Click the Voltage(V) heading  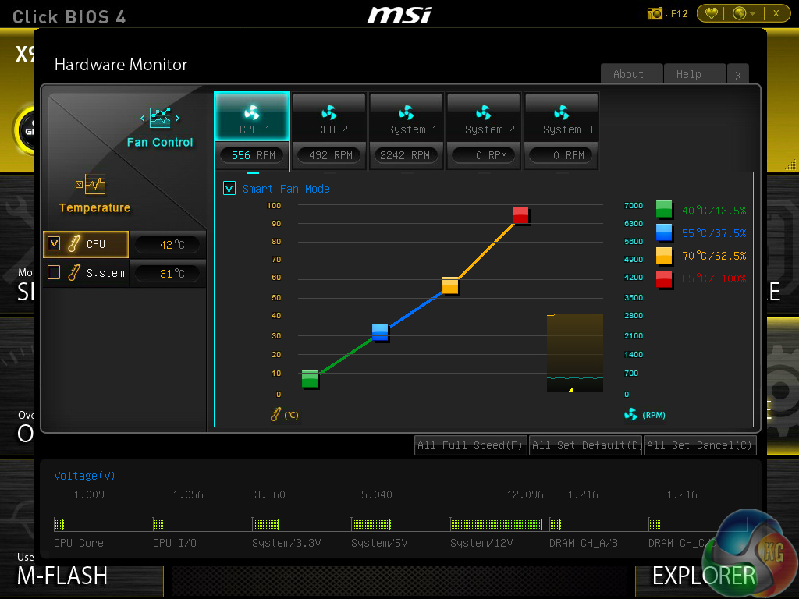pyautogui.click(x=84, y=476)
